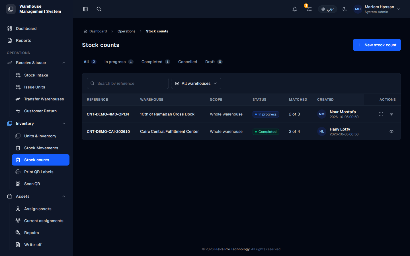Switch to Completed tab

coord(156,62)
